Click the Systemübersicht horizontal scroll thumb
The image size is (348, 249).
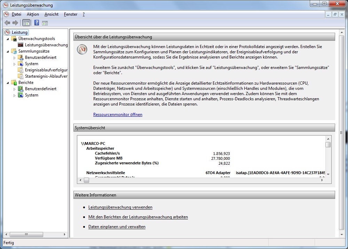(87, 180)
